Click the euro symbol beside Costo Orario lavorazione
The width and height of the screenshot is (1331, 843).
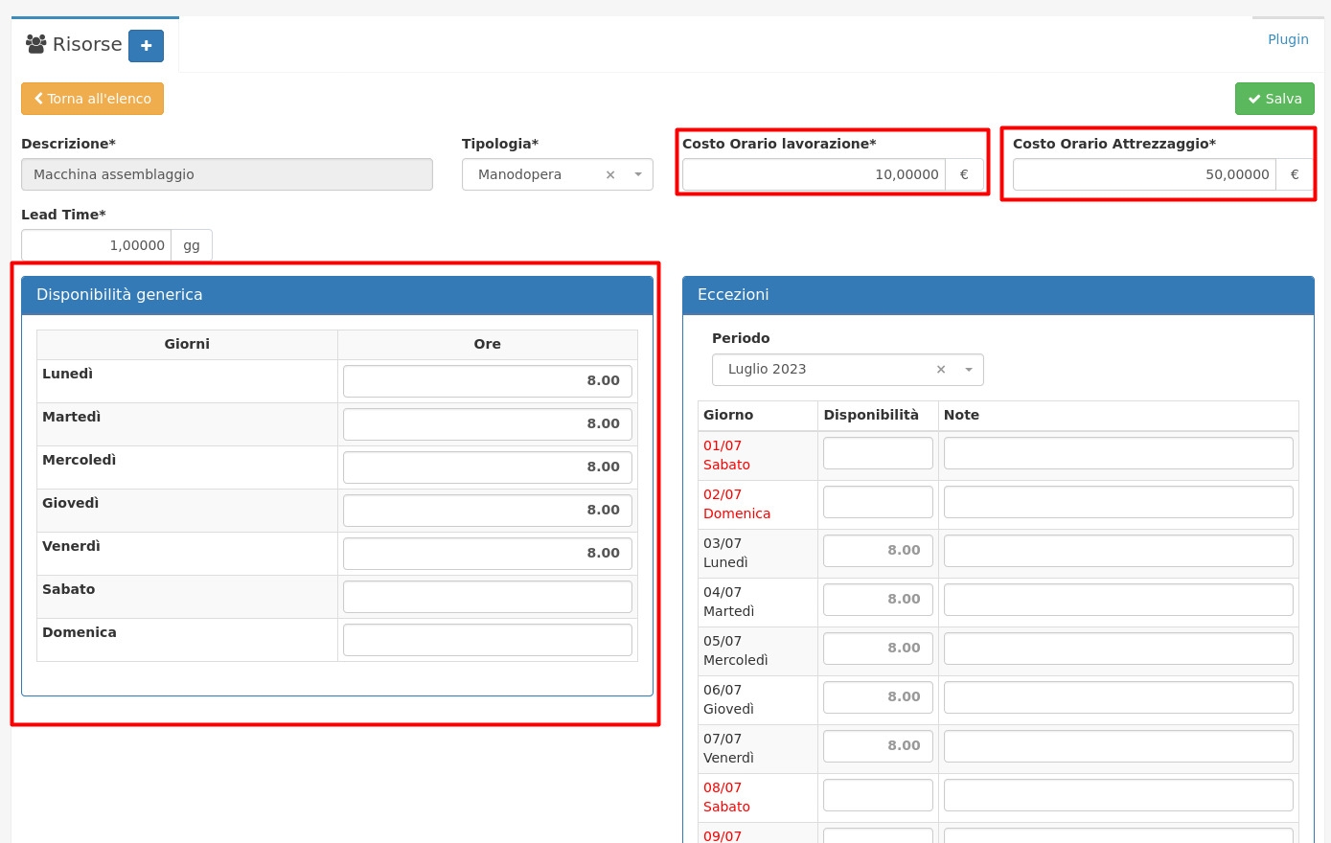pyautogui.click(x=964, y=174)
